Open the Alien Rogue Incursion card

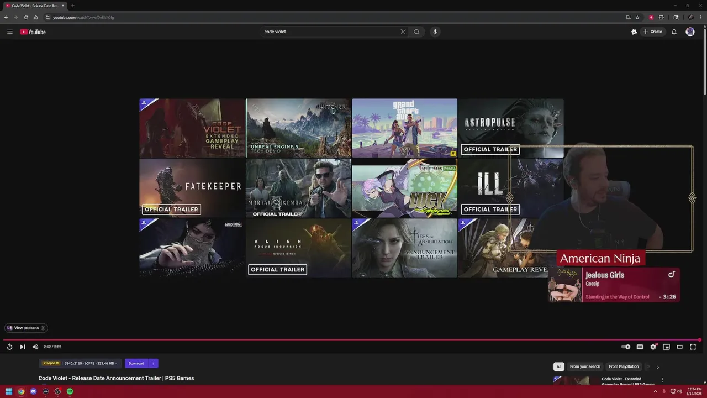pyautogui.click(x=298, y=248)
